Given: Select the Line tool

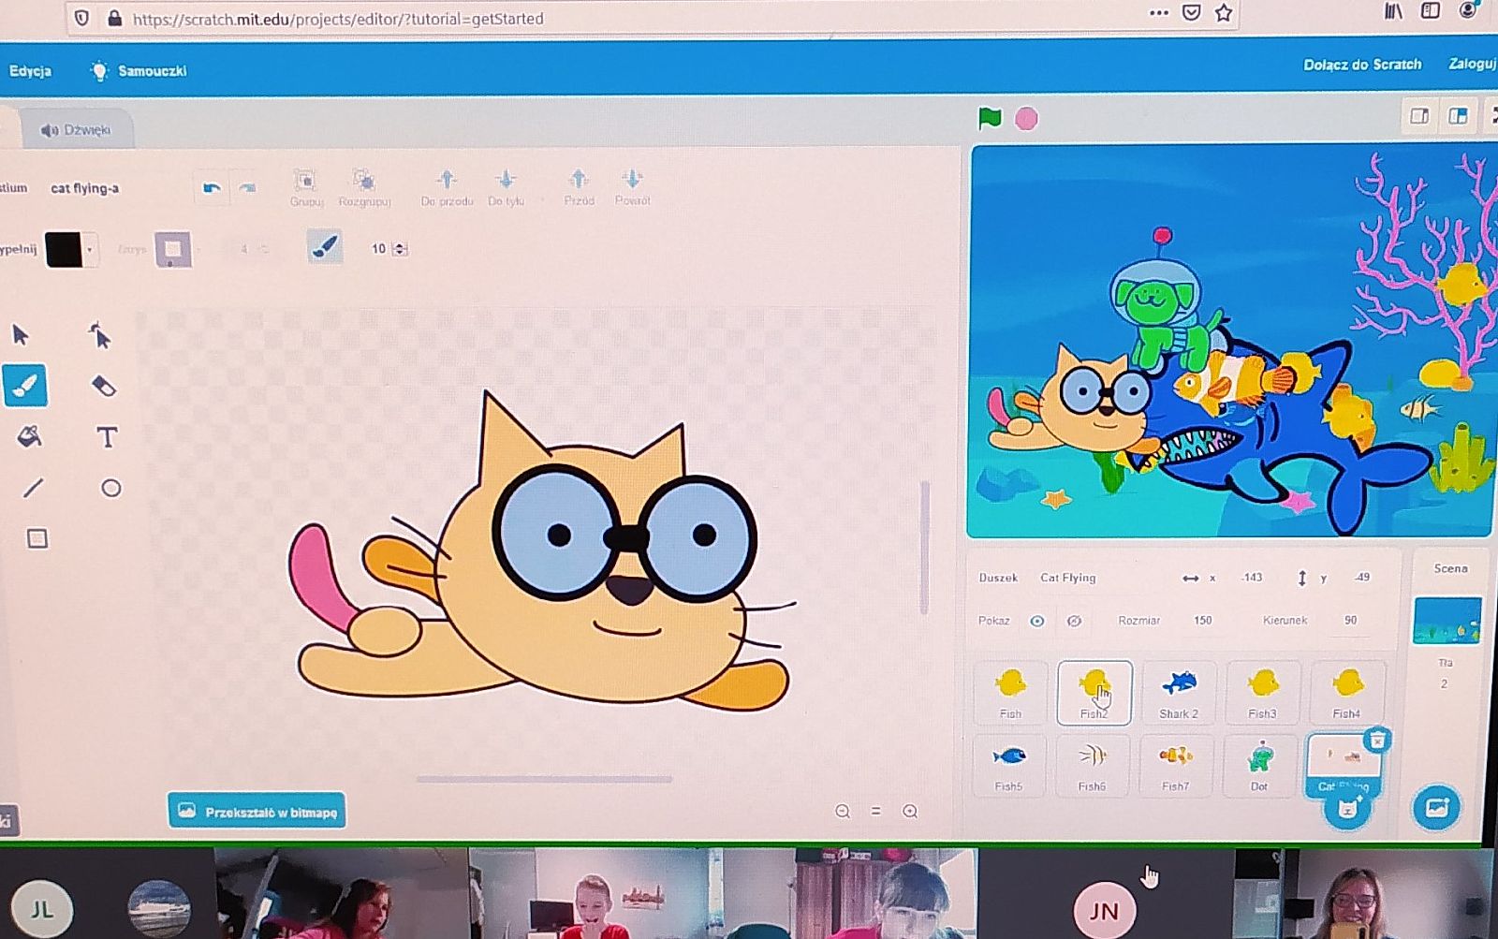Looking at the screenshot, I should click(33, 488).
